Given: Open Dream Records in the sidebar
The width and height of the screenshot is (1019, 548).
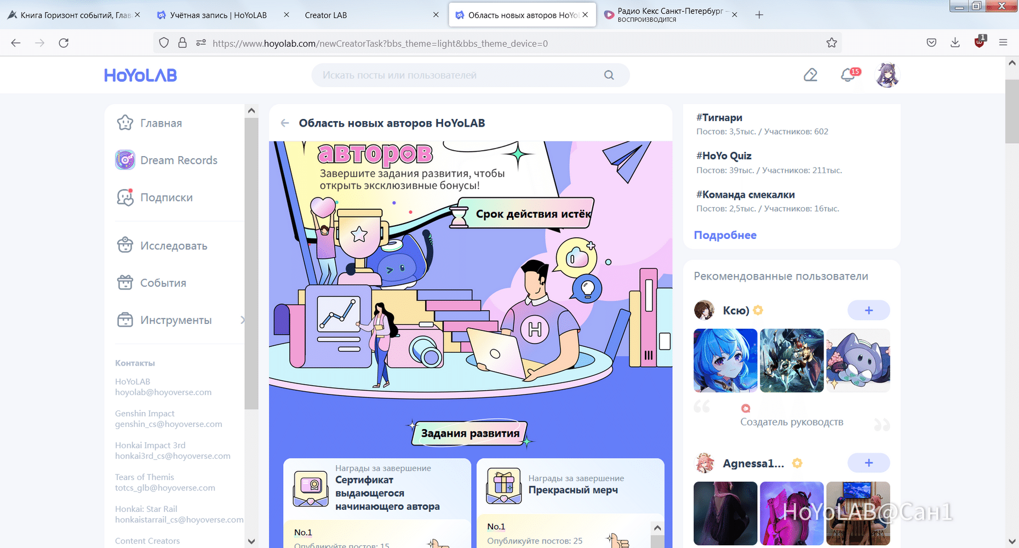Looking at the screenshot, I should tap(179, 160).
